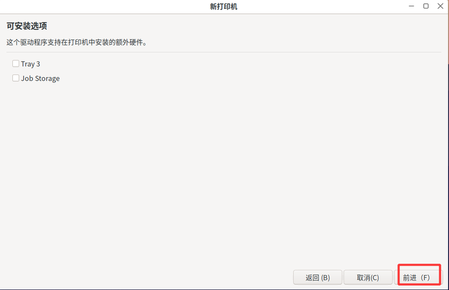The width and height of the screenshot is (449, 290).
Task: Go back with the 返回 (B) button
Action: click(x=318, y=277)
